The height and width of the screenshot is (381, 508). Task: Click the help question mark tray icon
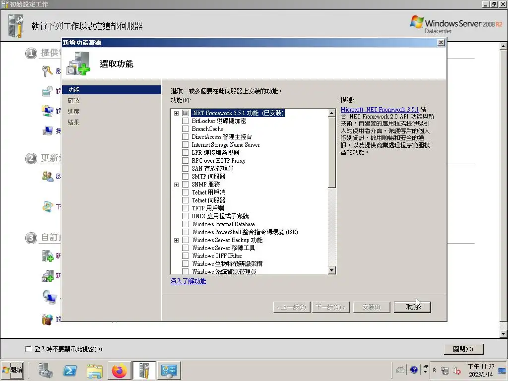[x=414, y=370]
